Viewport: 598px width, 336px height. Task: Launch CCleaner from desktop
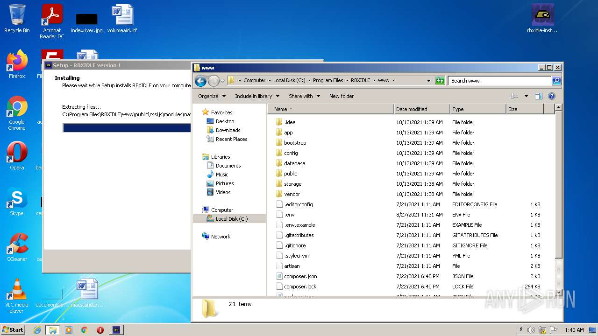(x=17, y=247)
